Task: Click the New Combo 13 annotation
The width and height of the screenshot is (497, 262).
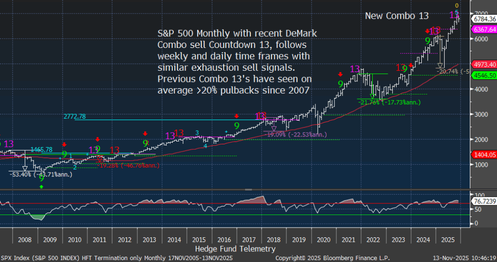Action: 397,16
